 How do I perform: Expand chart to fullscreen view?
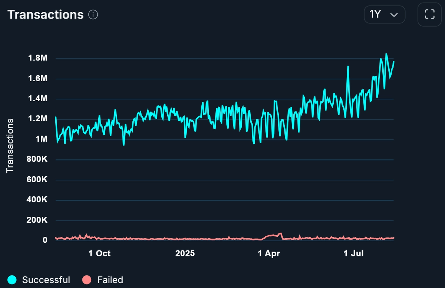(429, 14)
